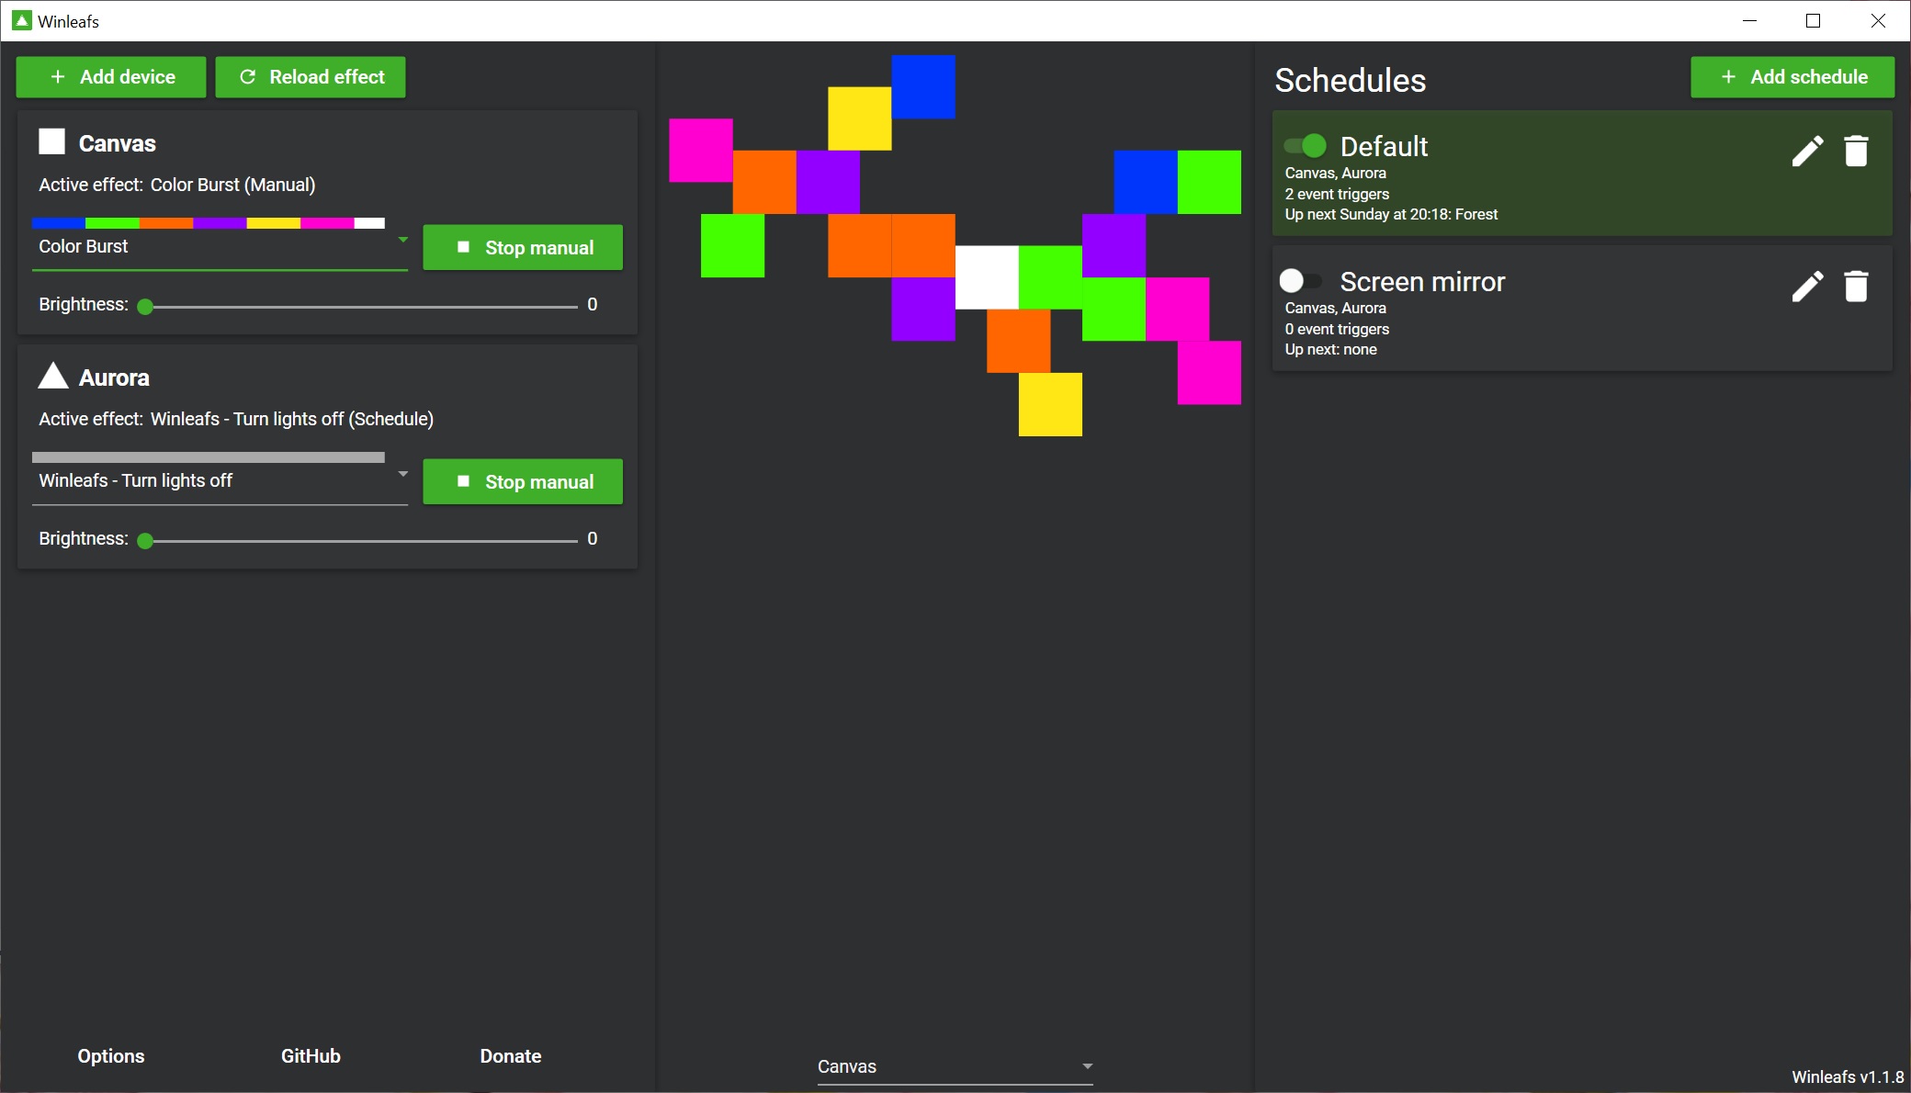Enable the Screen mirror schedule toggle

click(x=1299, y=280)
